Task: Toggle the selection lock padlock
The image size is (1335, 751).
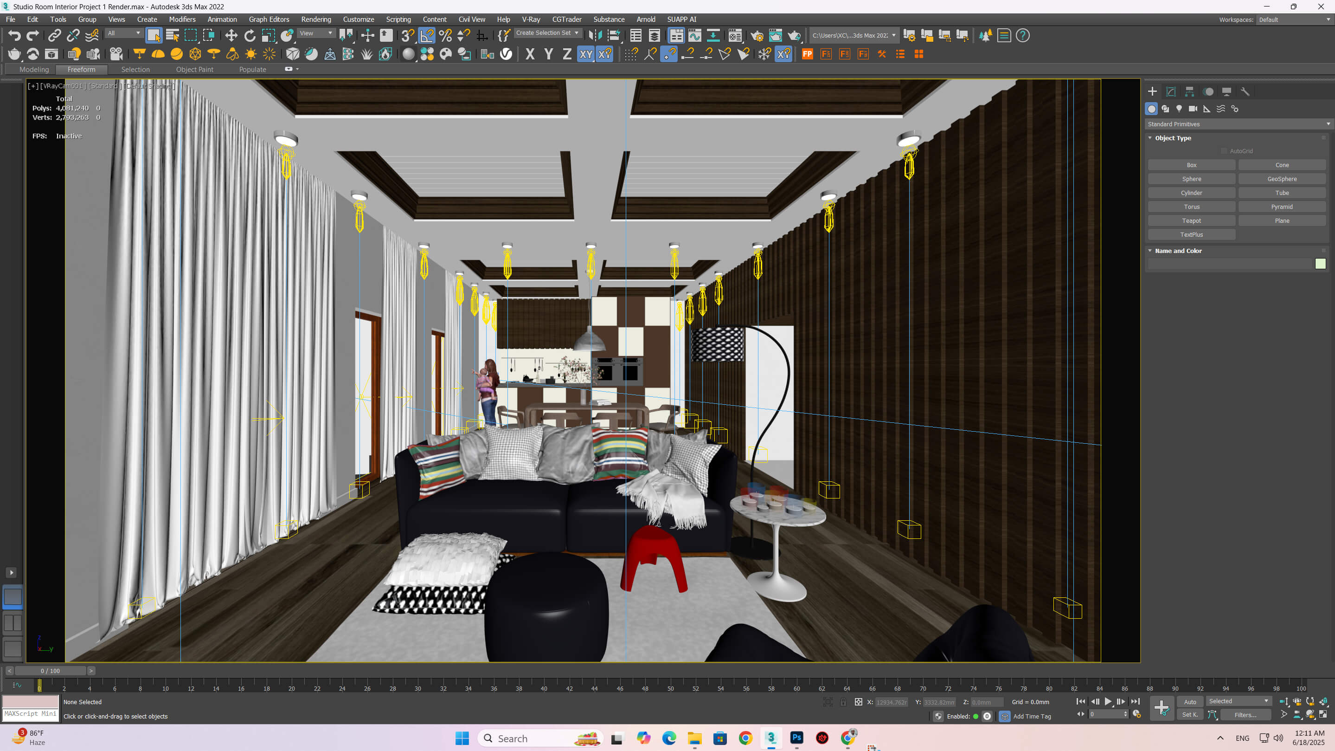Action: (843, 702)
